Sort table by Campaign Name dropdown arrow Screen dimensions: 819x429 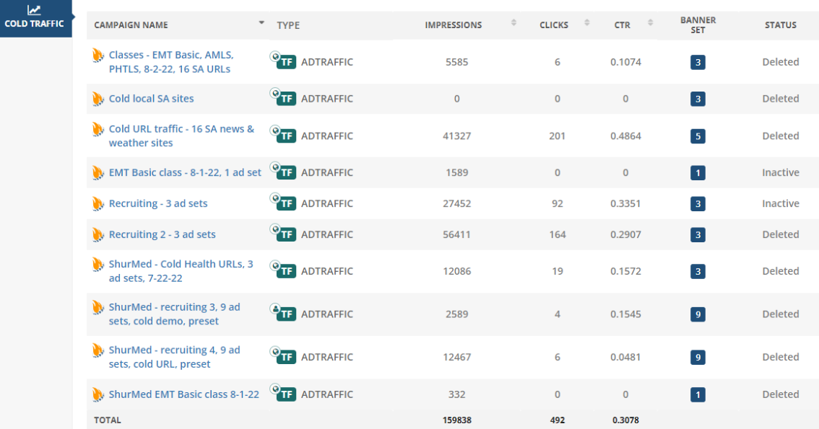[x=261, y=23]
